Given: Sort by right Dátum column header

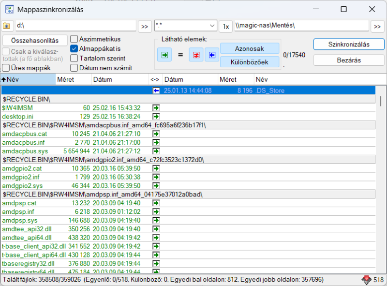Looking at the screenshot, I should 191,79.
